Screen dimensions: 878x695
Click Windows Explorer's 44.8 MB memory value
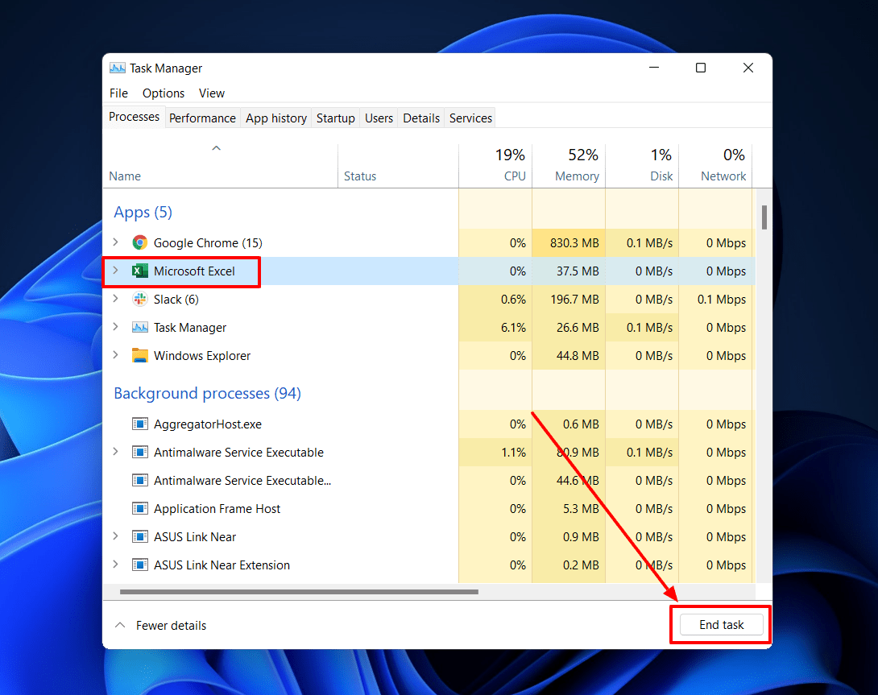[x=578, y=356]
